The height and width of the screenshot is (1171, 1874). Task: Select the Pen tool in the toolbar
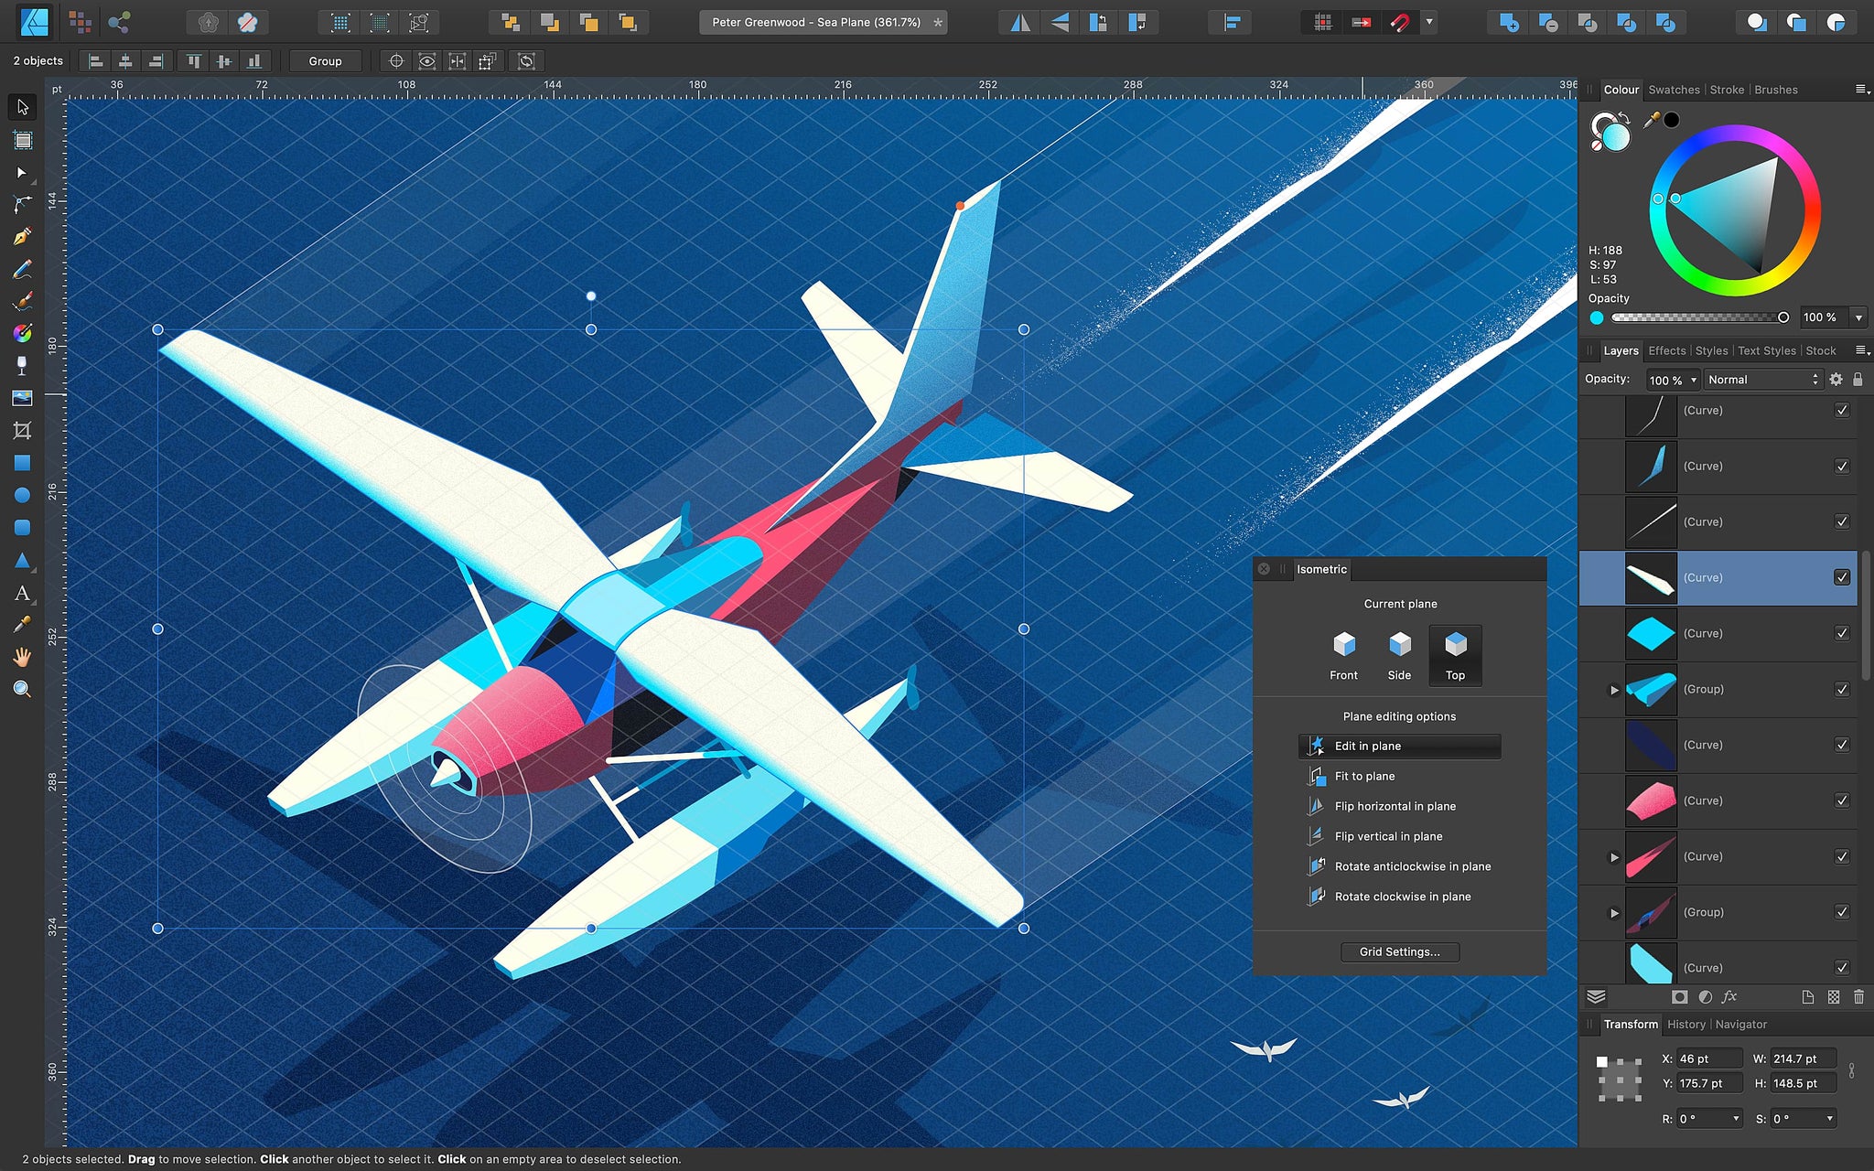[22, 237]
